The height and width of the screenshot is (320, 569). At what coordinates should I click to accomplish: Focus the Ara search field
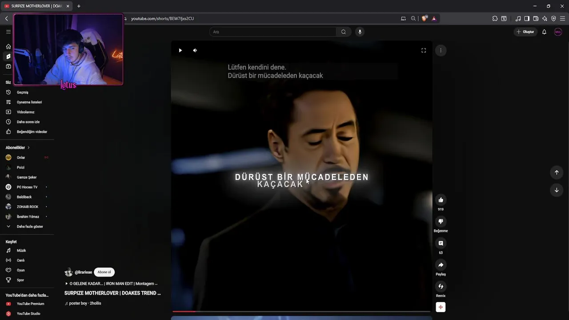click(272, 32)
